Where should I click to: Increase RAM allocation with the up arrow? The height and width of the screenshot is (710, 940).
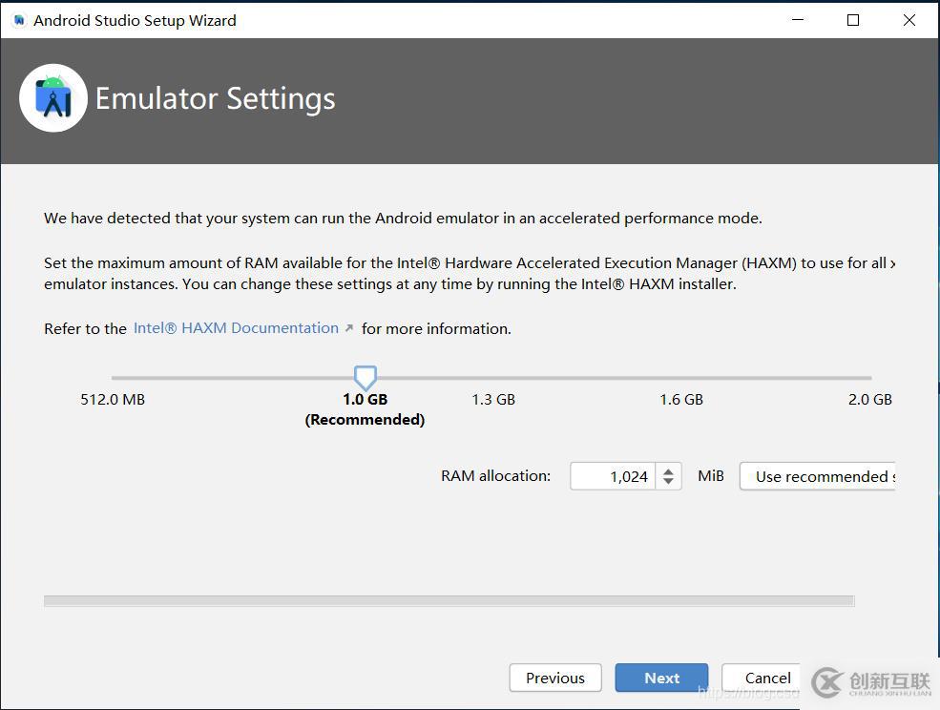pos(669,470)
